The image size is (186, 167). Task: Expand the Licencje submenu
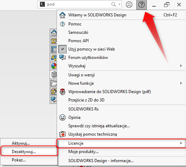tap(121, 143)
